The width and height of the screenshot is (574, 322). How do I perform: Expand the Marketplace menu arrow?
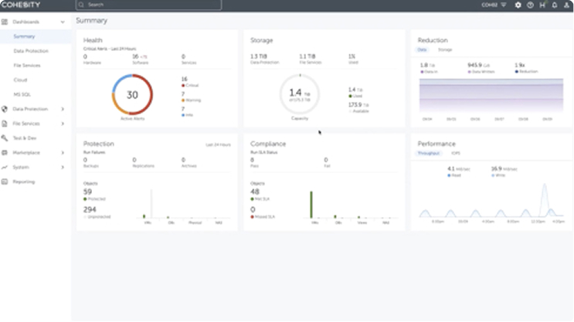(x=63, y=153)
